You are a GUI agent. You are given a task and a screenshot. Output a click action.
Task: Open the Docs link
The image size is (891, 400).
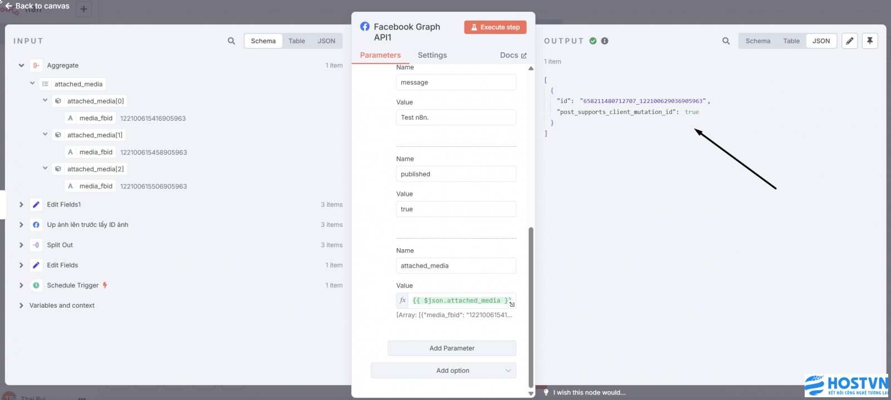(513, 55)
